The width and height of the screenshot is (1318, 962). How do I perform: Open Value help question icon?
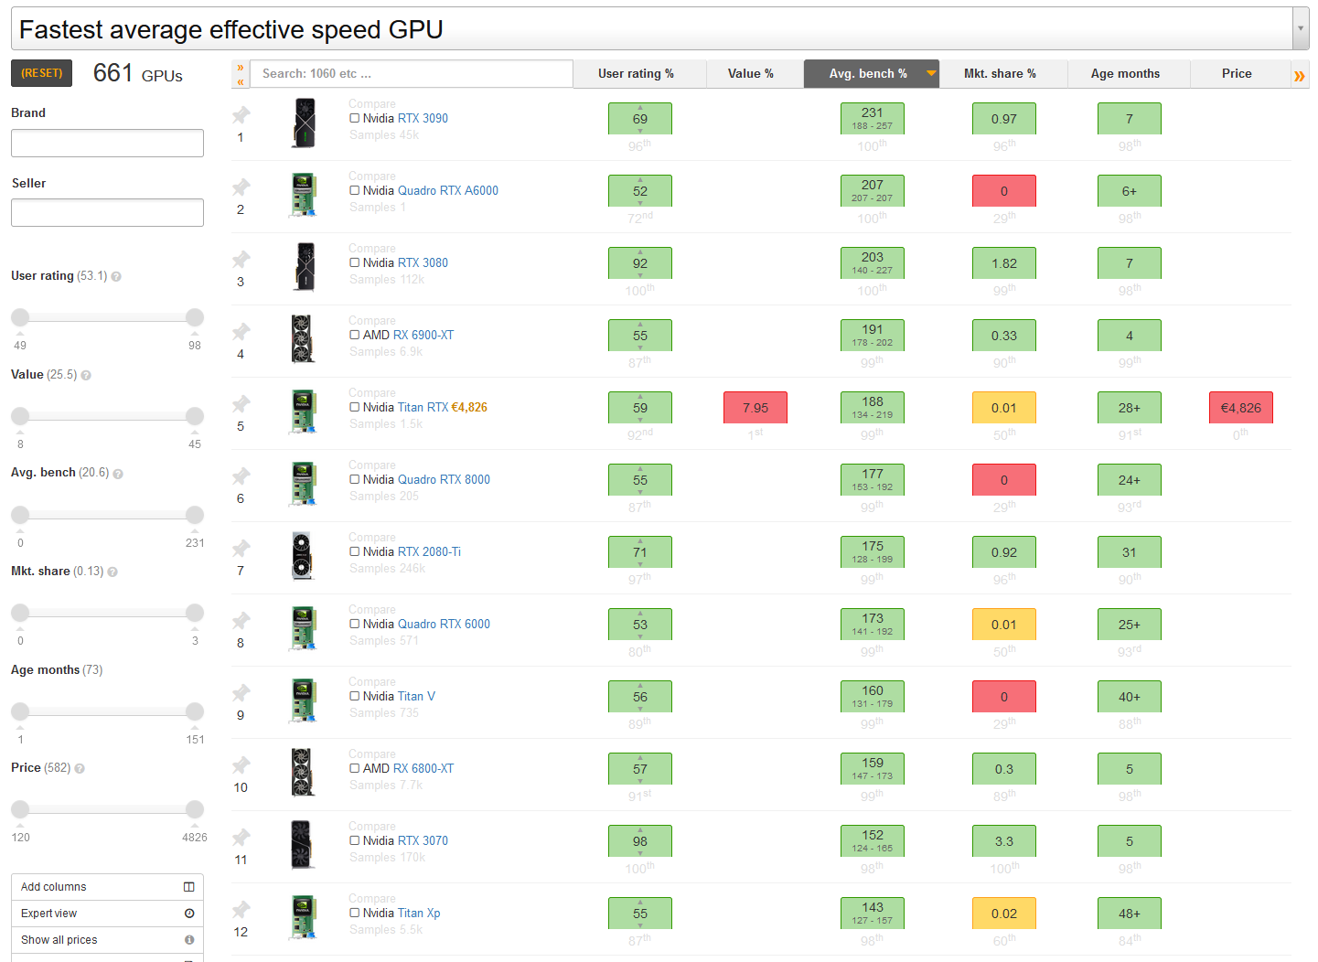86,375
